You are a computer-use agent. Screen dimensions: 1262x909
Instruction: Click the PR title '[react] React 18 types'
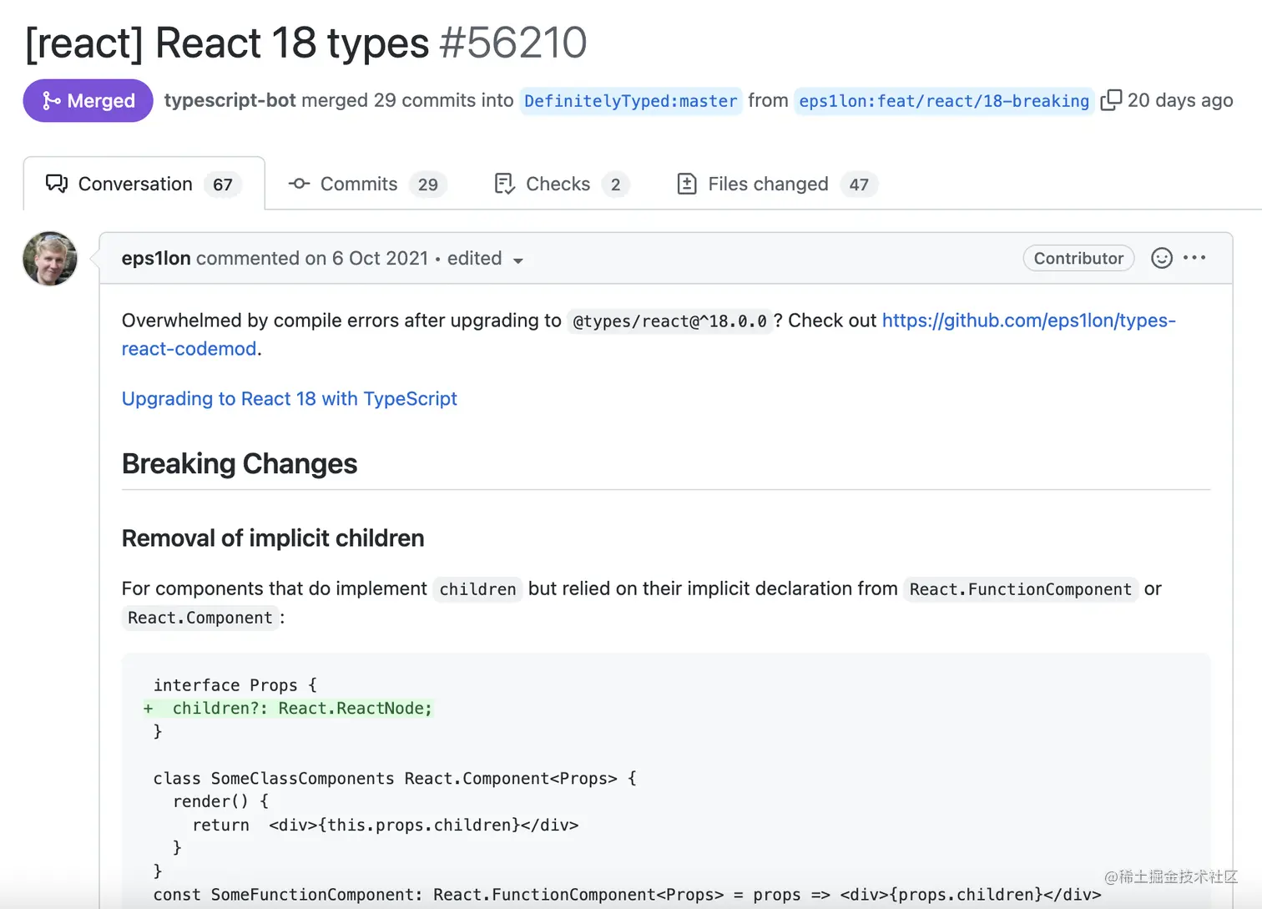(227, 43)
